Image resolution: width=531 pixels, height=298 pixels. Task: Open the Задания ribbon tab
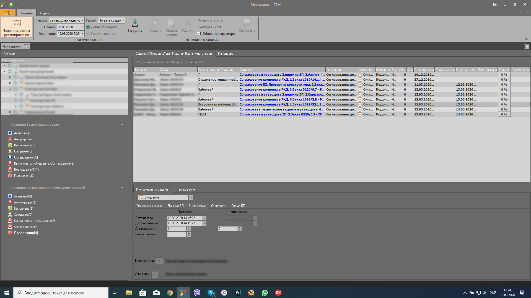click(26, 13)
